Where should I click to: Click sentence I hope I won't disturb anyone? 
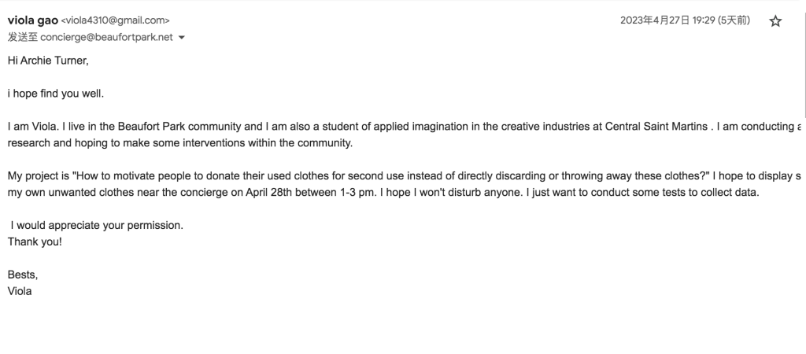453,193
